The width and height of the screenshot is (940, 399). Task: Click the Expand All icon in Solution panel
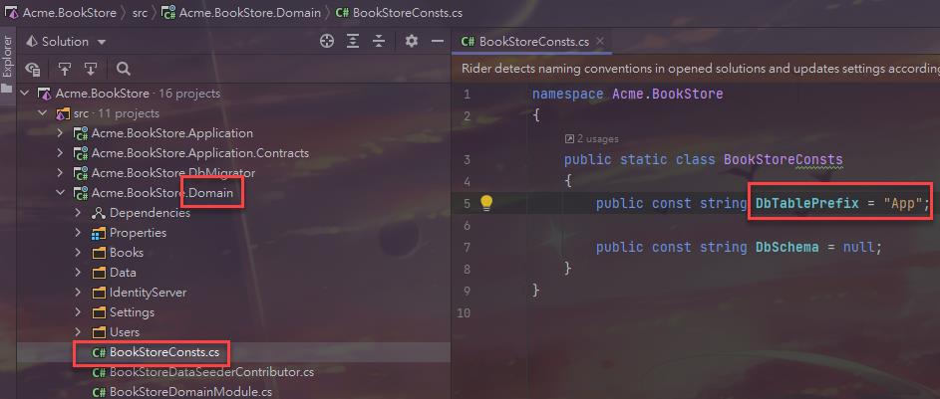pos(353,42)
